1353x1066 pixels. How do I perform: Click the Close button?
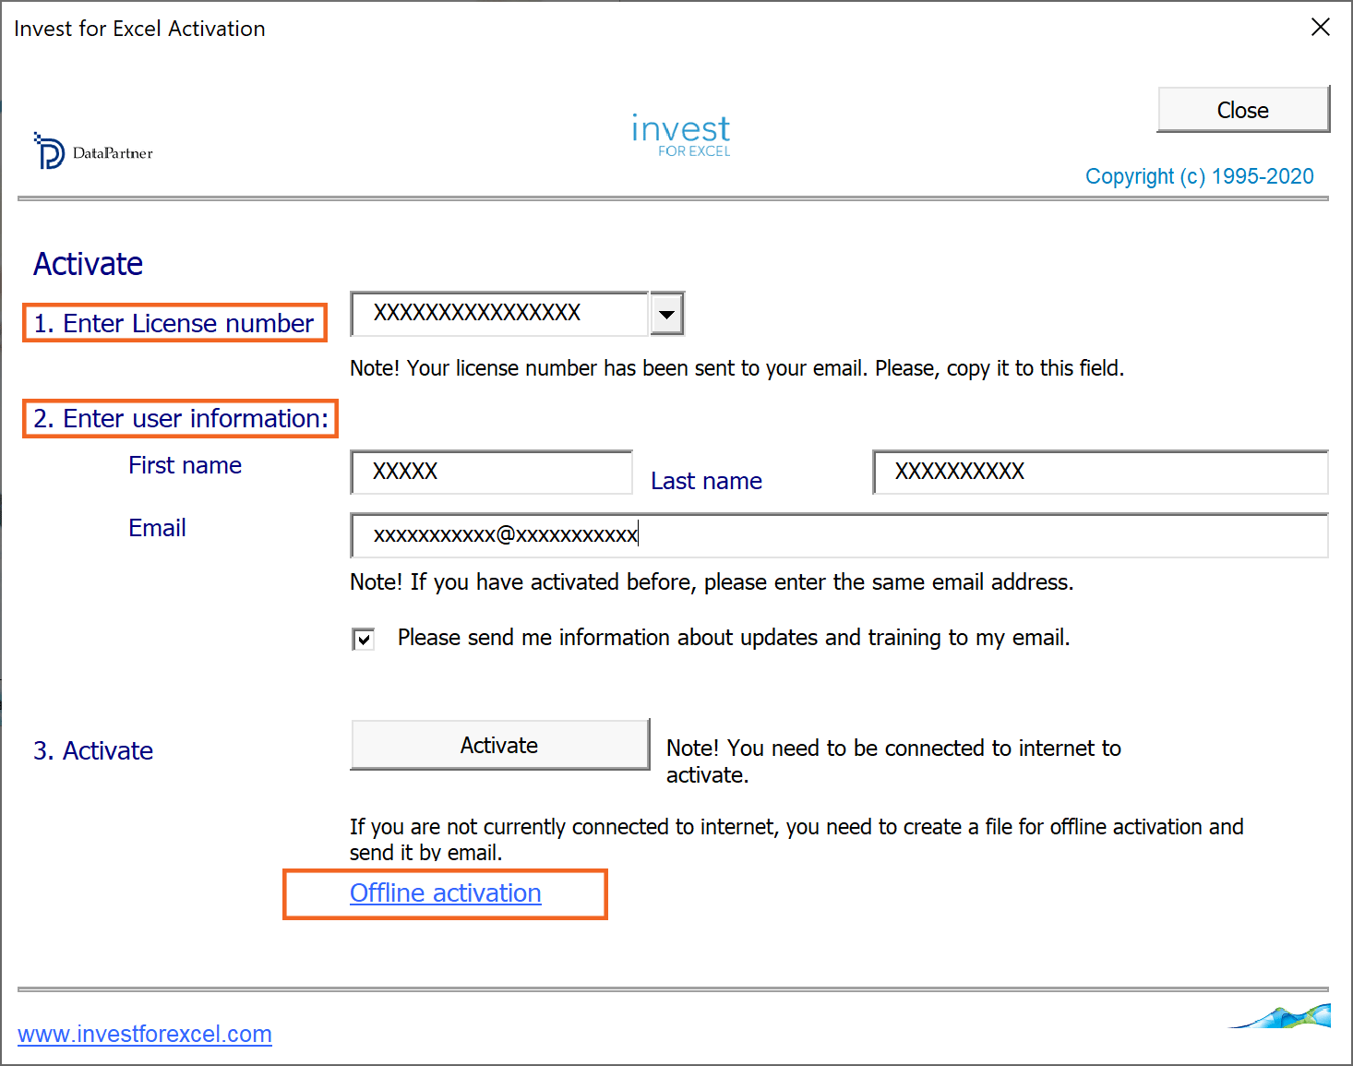click(1243, 110)
